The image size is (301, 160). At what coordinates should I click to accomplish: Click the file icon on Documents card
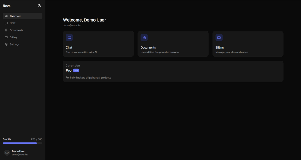click(144, 37)
